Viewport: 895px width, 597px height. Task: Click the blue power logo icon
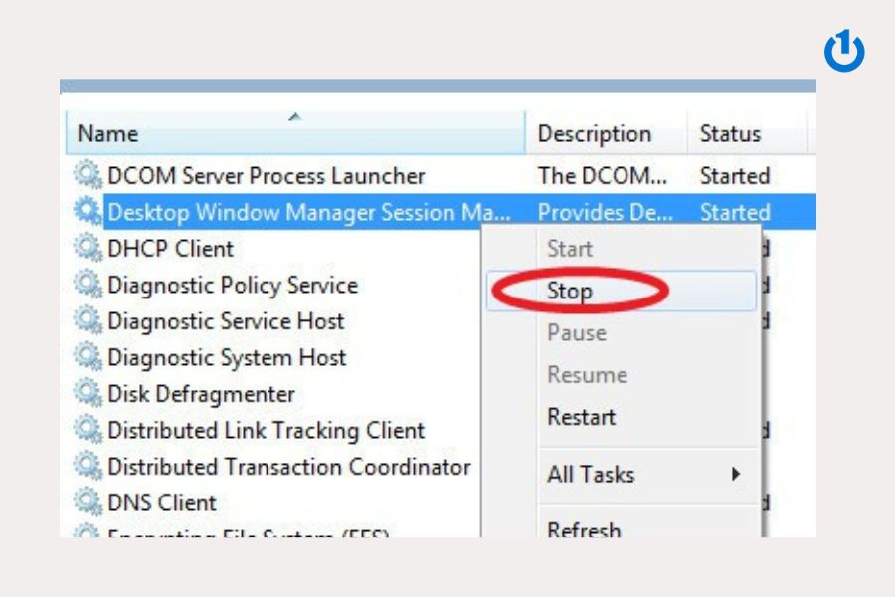click(844, 52)
